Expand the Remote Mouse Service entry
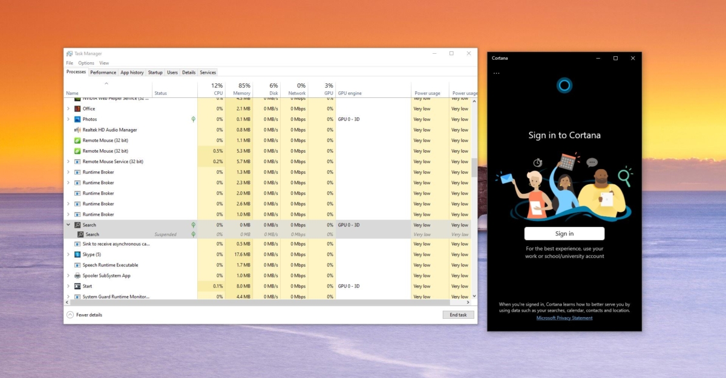Viewport: 726px width, 378px height. point(69,161)
